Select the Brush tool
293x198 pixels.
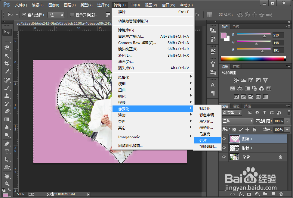7,88
